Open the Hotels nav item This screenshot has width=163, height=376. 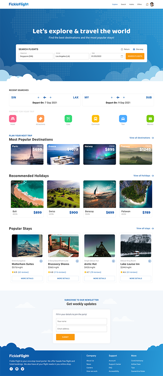132,4
